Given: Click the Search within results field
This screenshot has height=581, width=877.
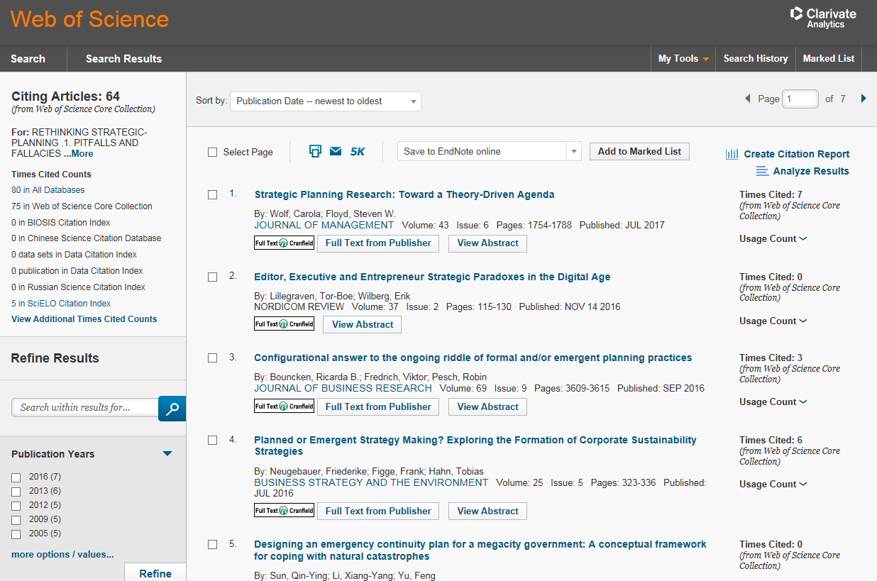Looking at the screenshot, I should click(85, 407).
